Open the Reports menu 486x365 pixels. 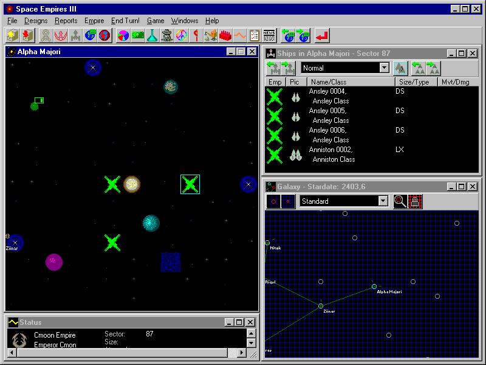[66, 21]
